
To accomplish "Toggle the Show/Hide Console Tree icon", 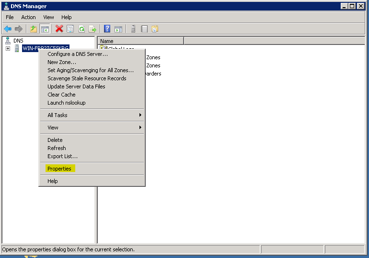I will pos(45,29).
